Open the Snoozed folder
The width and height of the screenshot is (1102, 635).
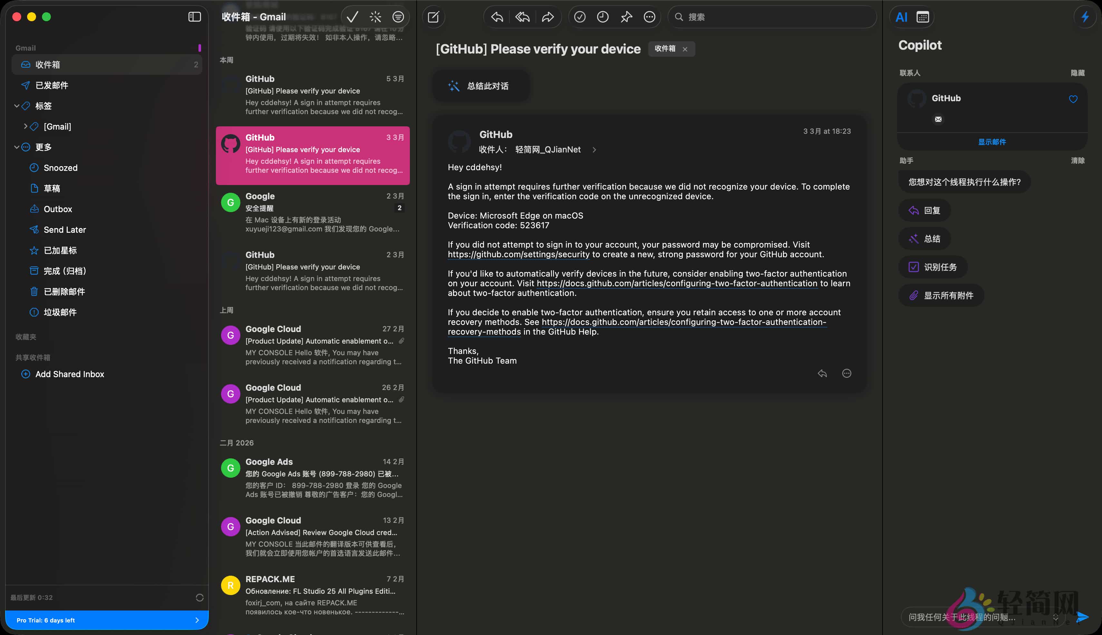[60, 168]
